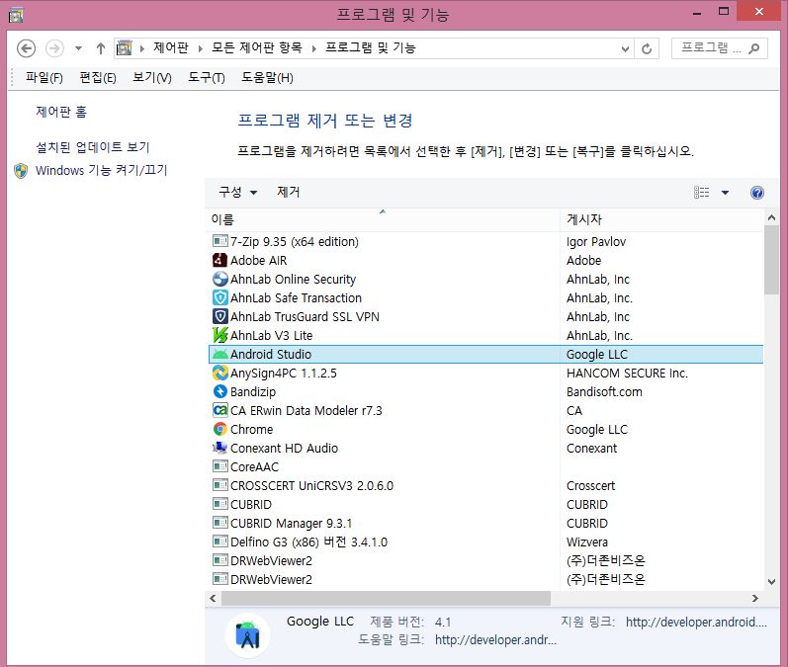Open the 보기(V) menu
The image size is (788, 667).
152,78
